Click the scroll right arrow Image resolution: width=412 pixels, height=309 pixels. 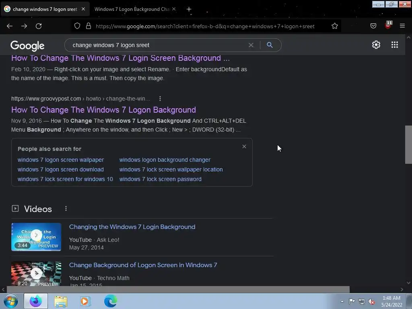[x=402, y=289]
